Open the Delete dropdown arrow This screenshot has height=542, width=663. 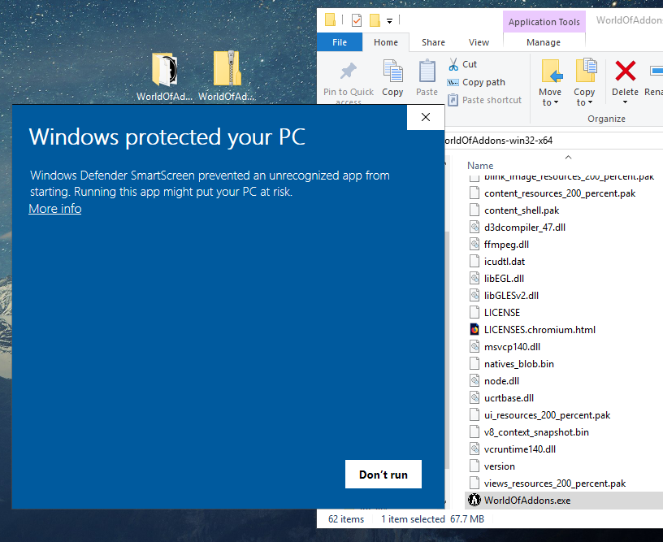pyautogui.click(x=625, y=102)
